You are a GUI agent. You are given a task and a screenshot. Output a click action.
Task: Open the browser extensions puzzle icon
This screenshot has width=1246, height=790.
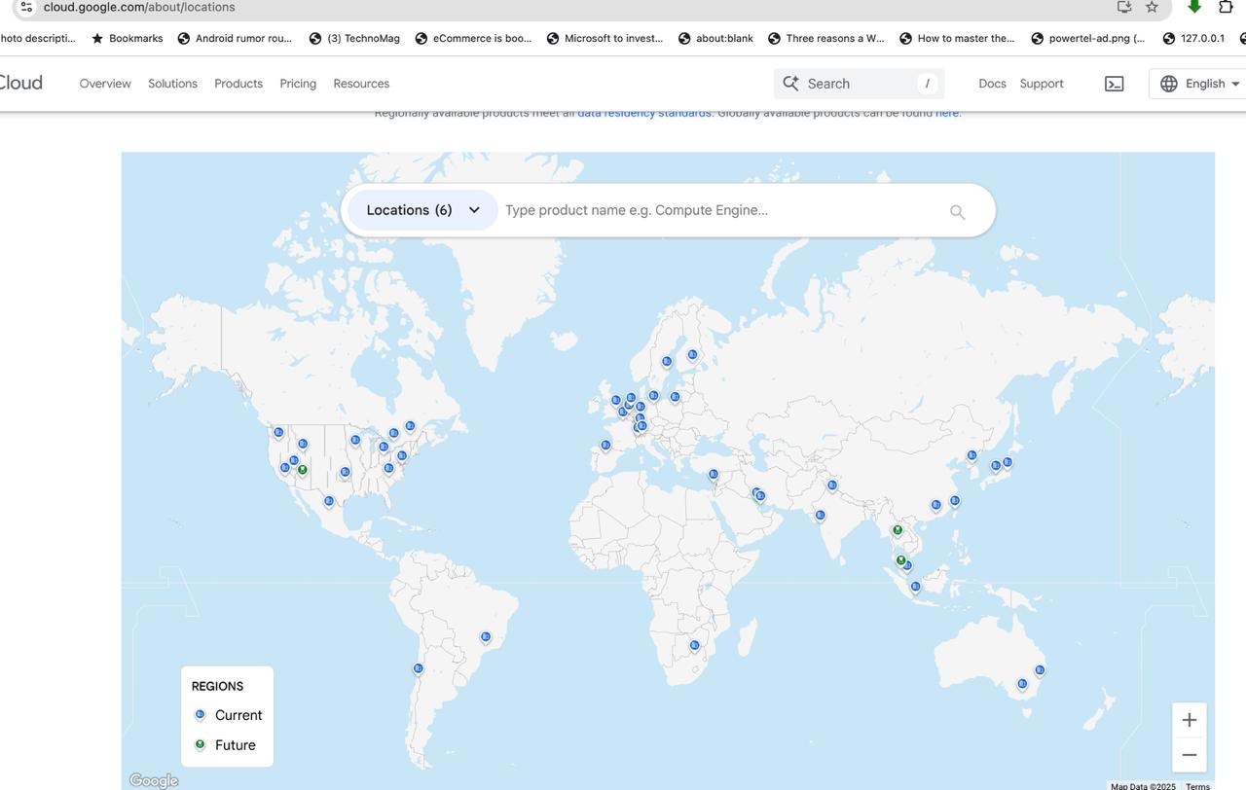pyautogui.click(x=1226, y=7)
